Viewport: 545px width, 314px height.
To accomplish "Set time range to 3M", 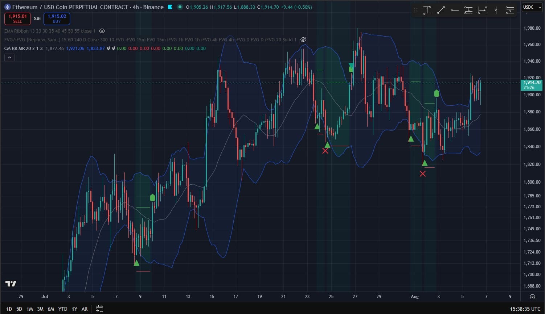I will point(40,309).
